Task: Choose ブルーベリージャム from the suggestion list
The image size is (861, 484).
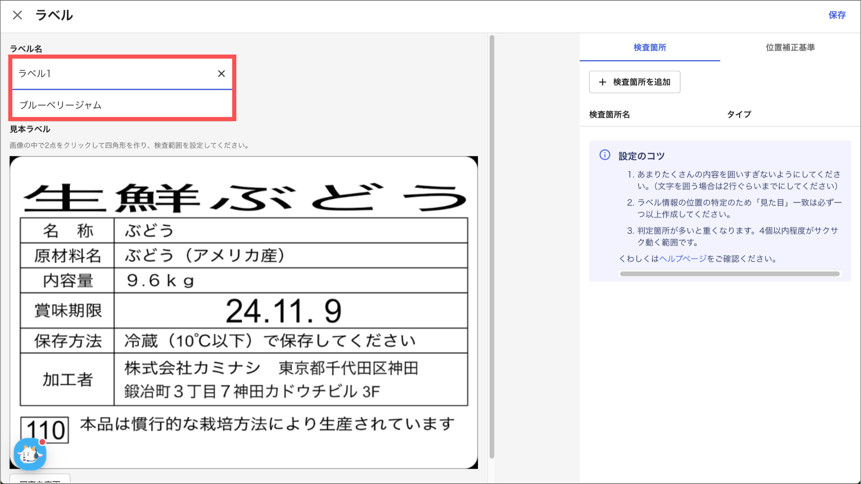Action: (x=61, y=105)
